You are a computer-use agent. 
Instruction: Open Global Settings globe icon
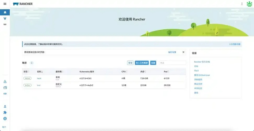5,118
